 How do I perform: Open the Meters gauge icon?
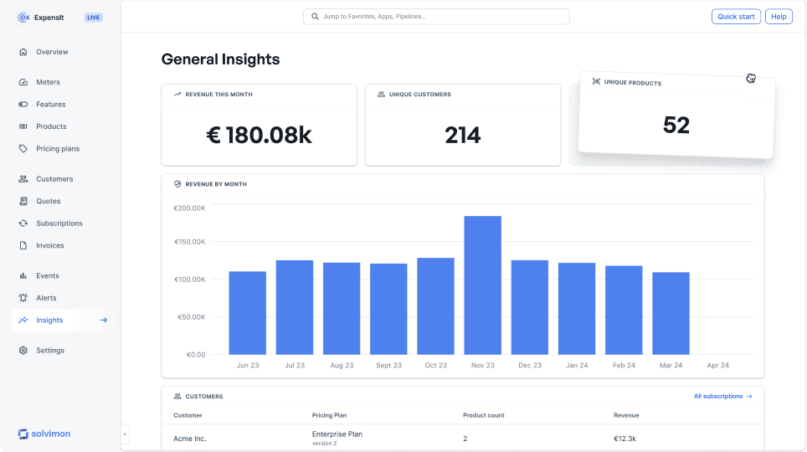pos(23,82)
